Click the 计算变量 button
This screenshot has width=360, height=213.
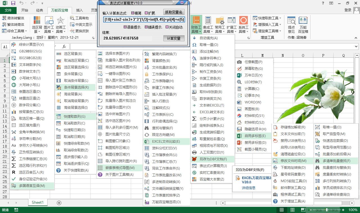174,38
